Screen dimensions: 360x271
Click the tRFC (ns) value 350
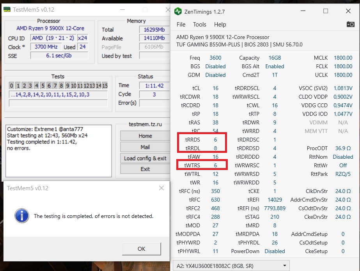pos(215,191)
